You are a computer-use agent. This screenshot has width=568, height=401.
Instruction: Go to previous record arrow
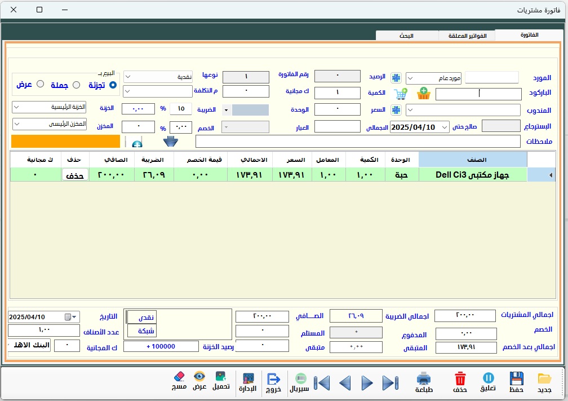(x=345, y=383)
